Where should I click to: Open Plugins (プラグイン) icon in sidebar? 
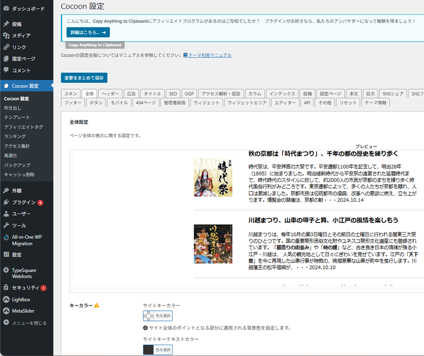(6, 203)
